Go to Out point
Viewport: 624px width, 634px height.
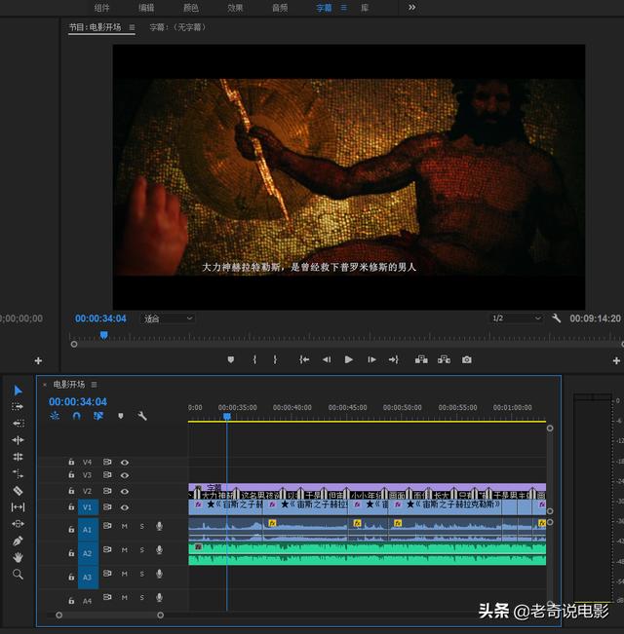(x=394, y=359)
